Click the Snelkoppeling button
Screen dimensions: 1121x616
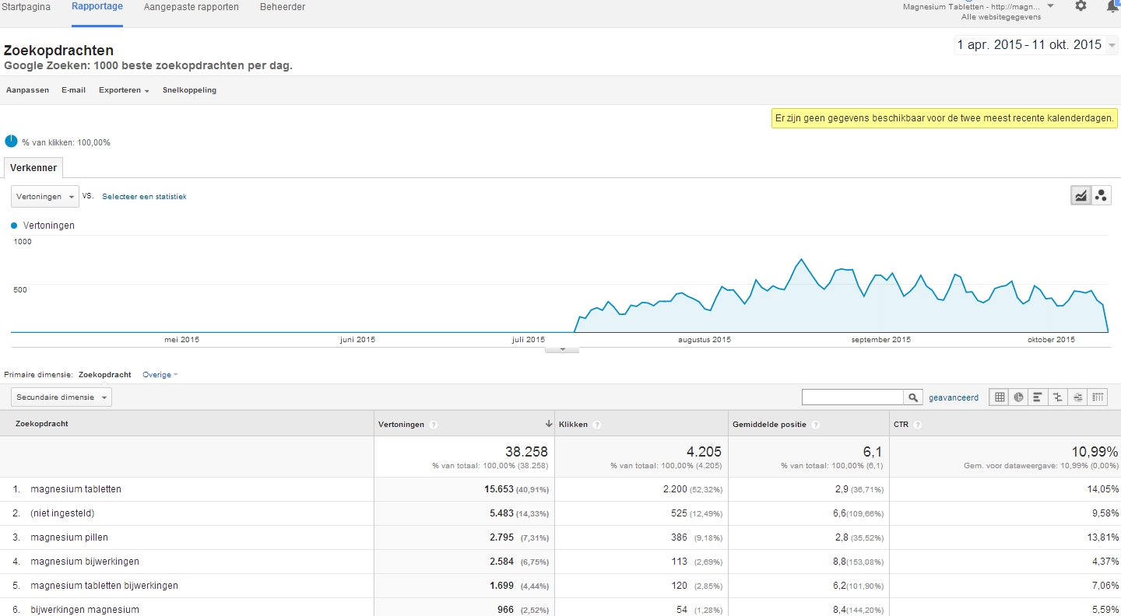189,90
